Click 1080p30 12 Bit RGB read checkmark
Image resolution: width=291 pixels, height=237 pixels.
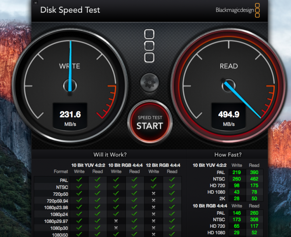(x=172, y=228)
